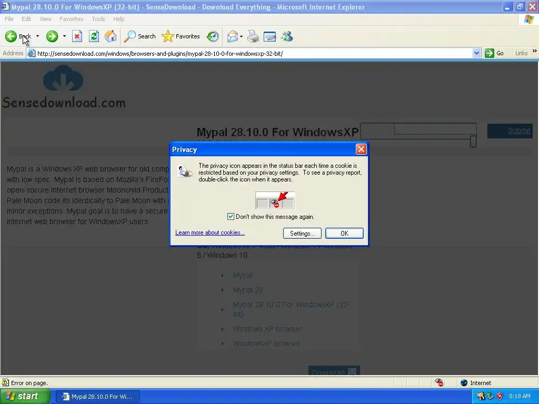The image size is (539, 404).
Task: Expand the Mail dropdown arrow
Action: tap(241, 36)
